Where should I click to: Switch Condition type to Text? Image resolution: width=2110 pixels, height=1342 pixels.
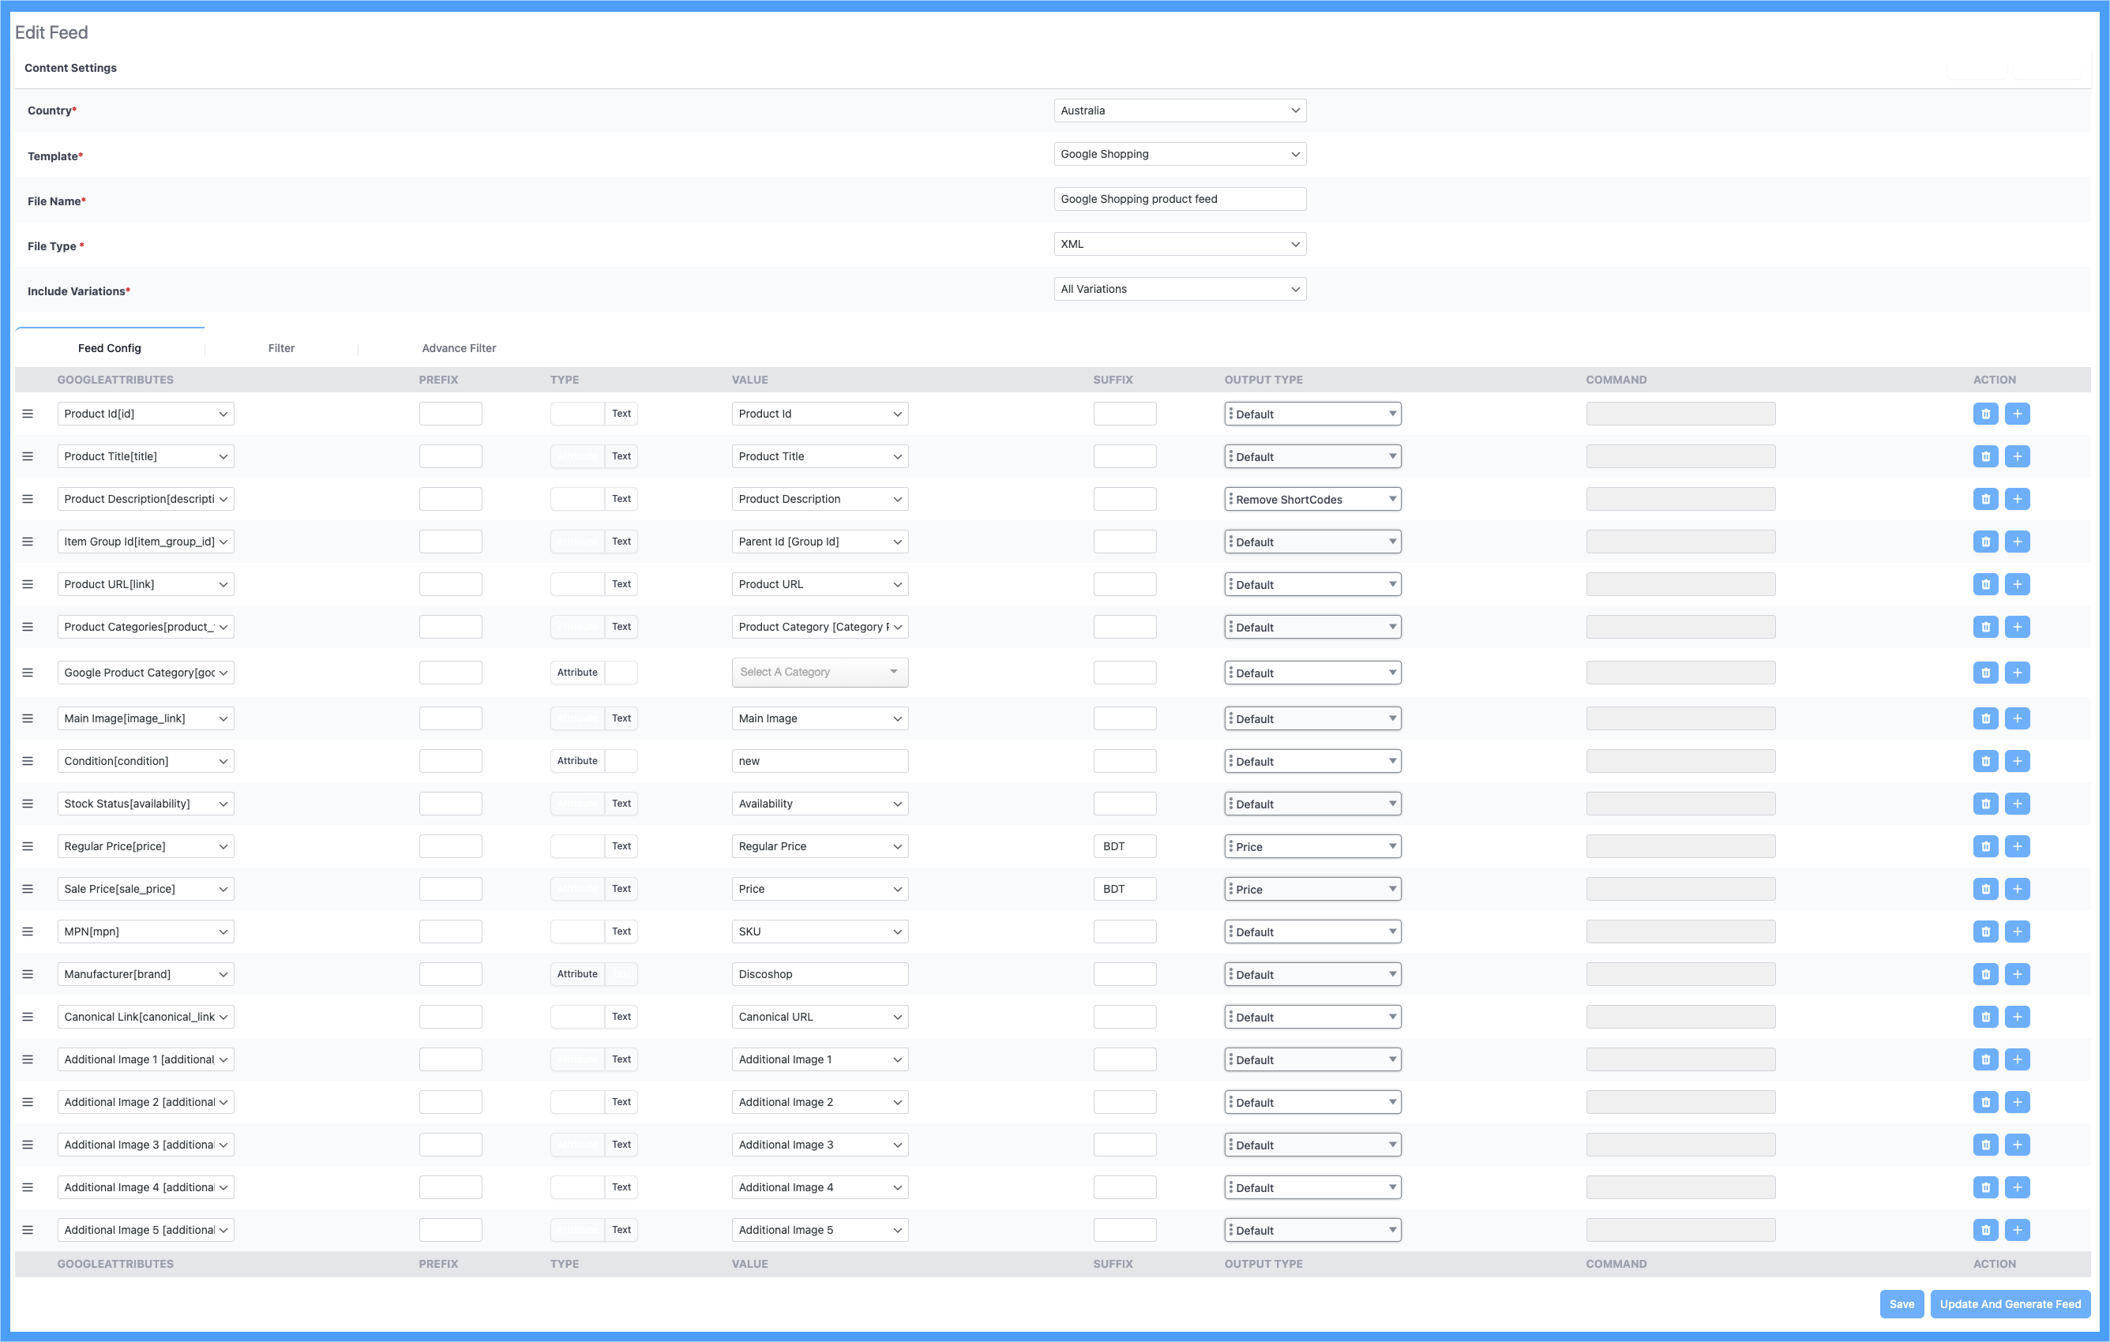pyautogui.click(x=621, y=761)
